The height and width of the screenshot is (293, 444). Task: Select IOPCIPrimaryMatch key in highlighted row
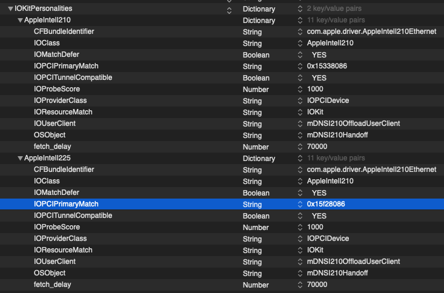(66, 204)
